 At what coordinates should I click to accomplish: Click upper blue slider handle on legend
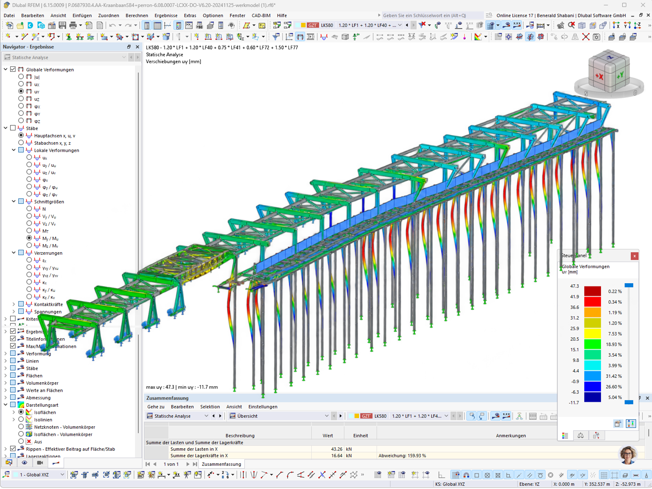tap(629, 285)
